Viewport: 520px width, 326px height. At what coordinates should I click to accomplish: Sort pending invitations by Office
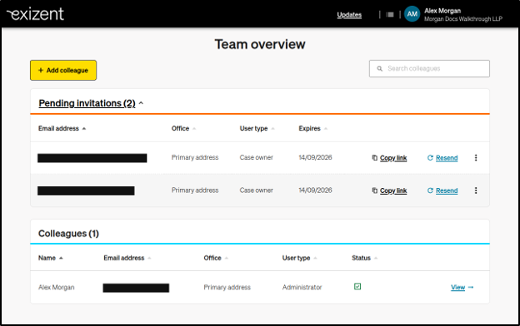(183, 128)
